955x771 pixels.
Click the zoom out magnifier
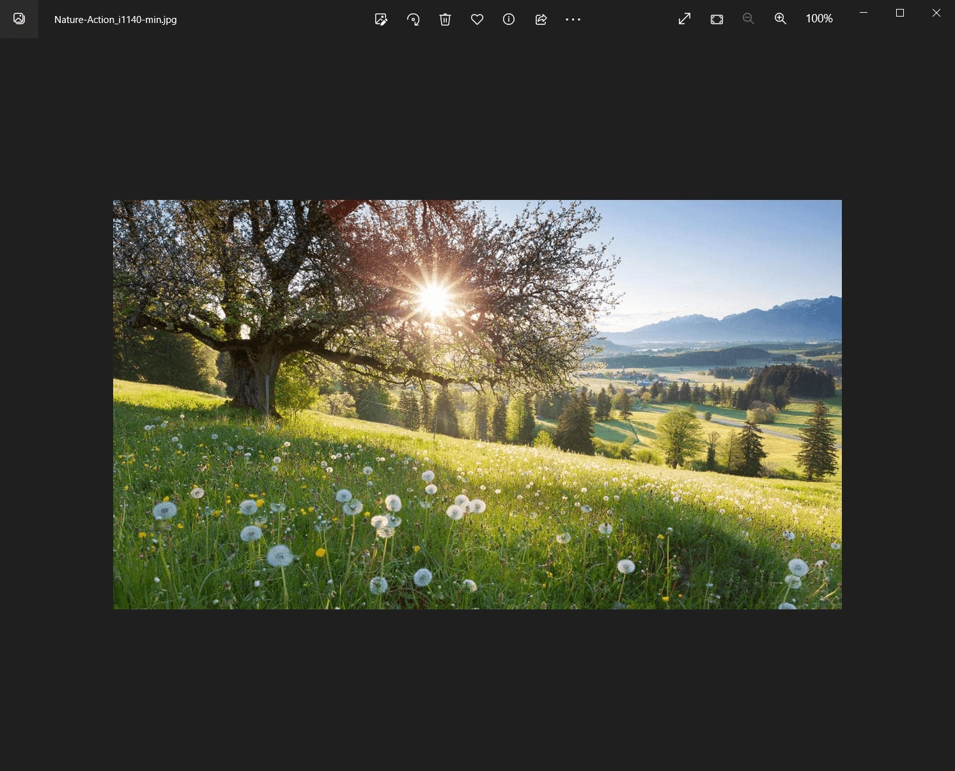(748, 19)
